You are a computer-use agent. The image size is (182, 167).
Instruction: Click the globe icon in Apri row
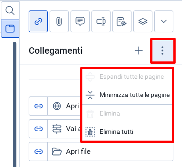(x=57, y=106)
